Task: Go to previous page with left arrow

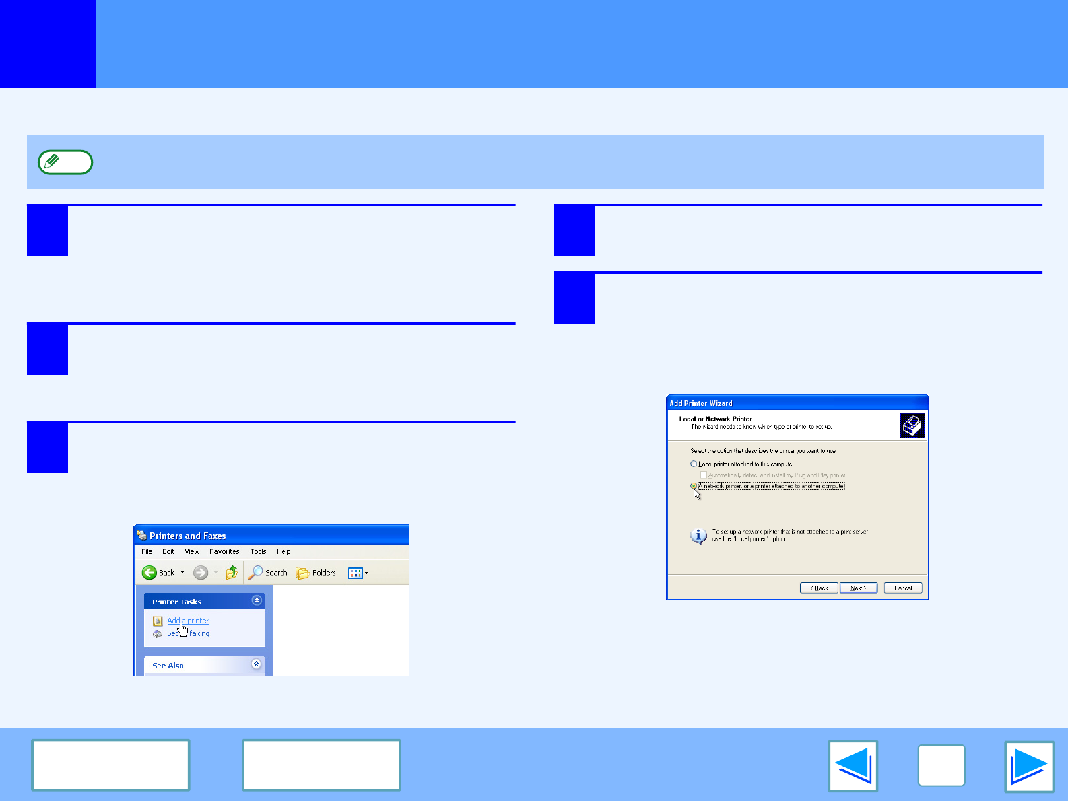Action: tap(853, 766)
